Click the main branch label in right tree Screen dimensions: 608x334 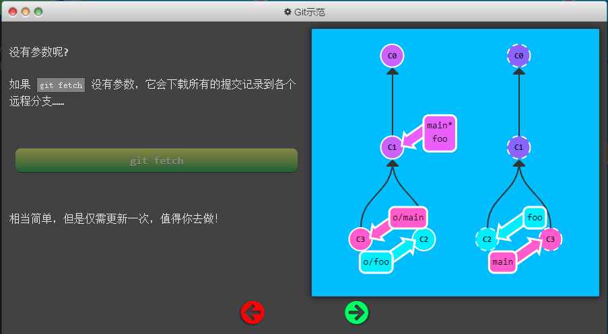[502, 262]
